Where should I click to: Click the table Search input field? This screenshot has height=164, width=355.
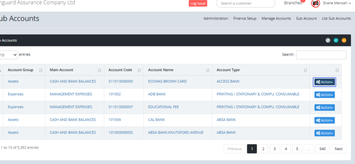[x=321, y=55]
